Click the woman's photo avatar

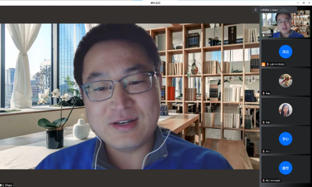coord(285,110)
